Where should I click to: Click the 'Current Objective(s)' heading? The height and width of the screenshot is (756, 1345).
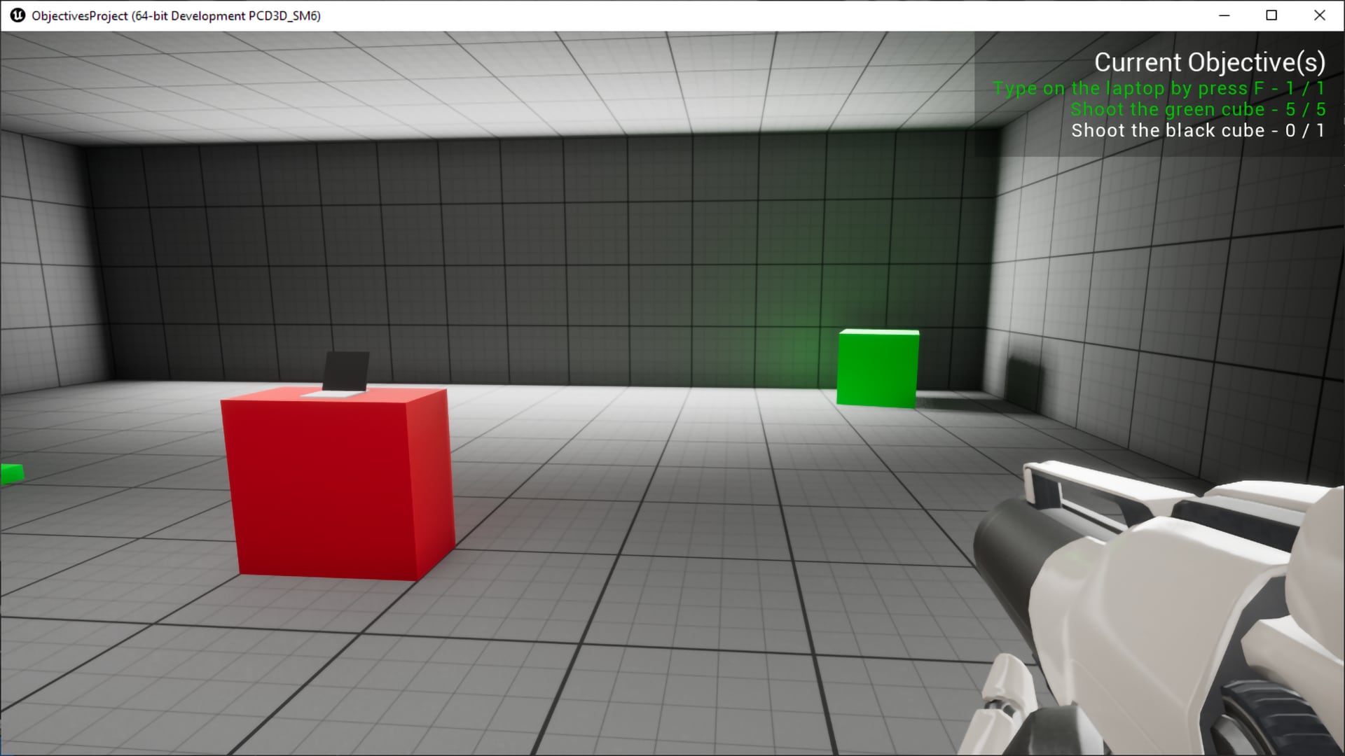(1210, 62)
